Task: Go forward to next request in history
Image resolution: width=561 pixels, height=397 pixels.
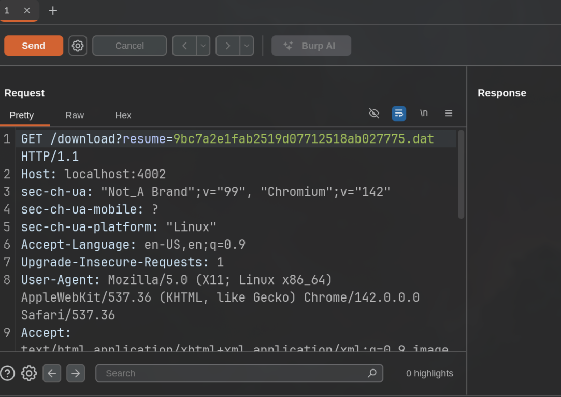Action: [227, 46]
